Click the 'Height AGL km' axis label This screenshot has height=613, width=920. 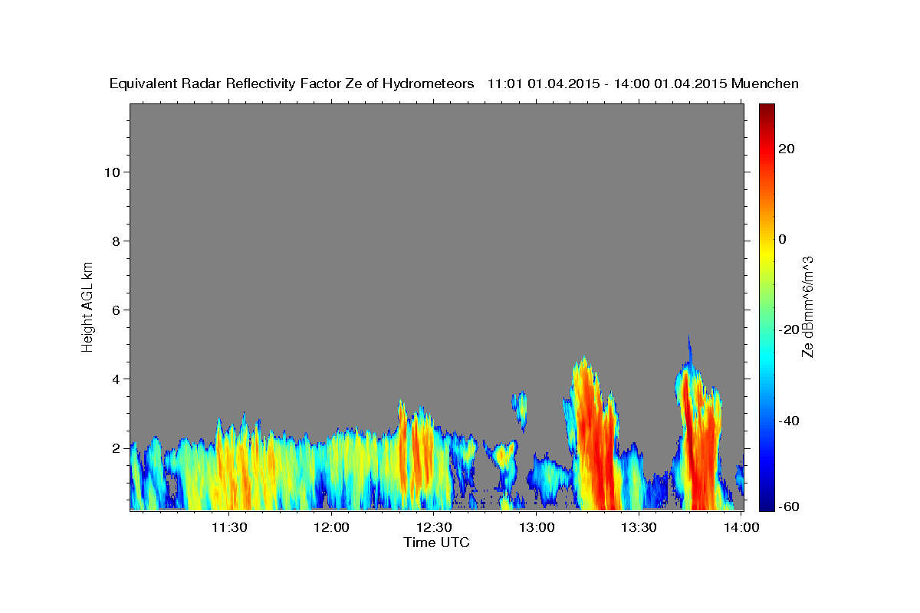click(87, 306)
